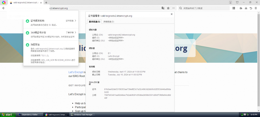Click the skin (shirt) icon in title bar
The height and width of the screenshot is (117, 260).
coord(237,2)
